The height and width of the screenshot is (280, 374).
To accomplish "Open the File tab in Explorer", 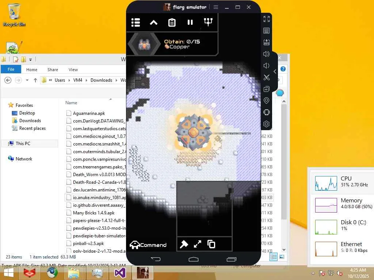I will (x=11, y=69).
